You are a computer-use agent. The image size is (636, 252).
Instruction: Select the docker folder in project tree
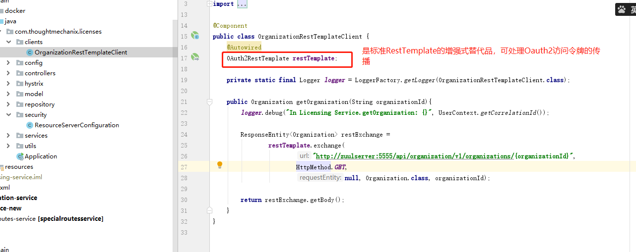click(15, 11)
